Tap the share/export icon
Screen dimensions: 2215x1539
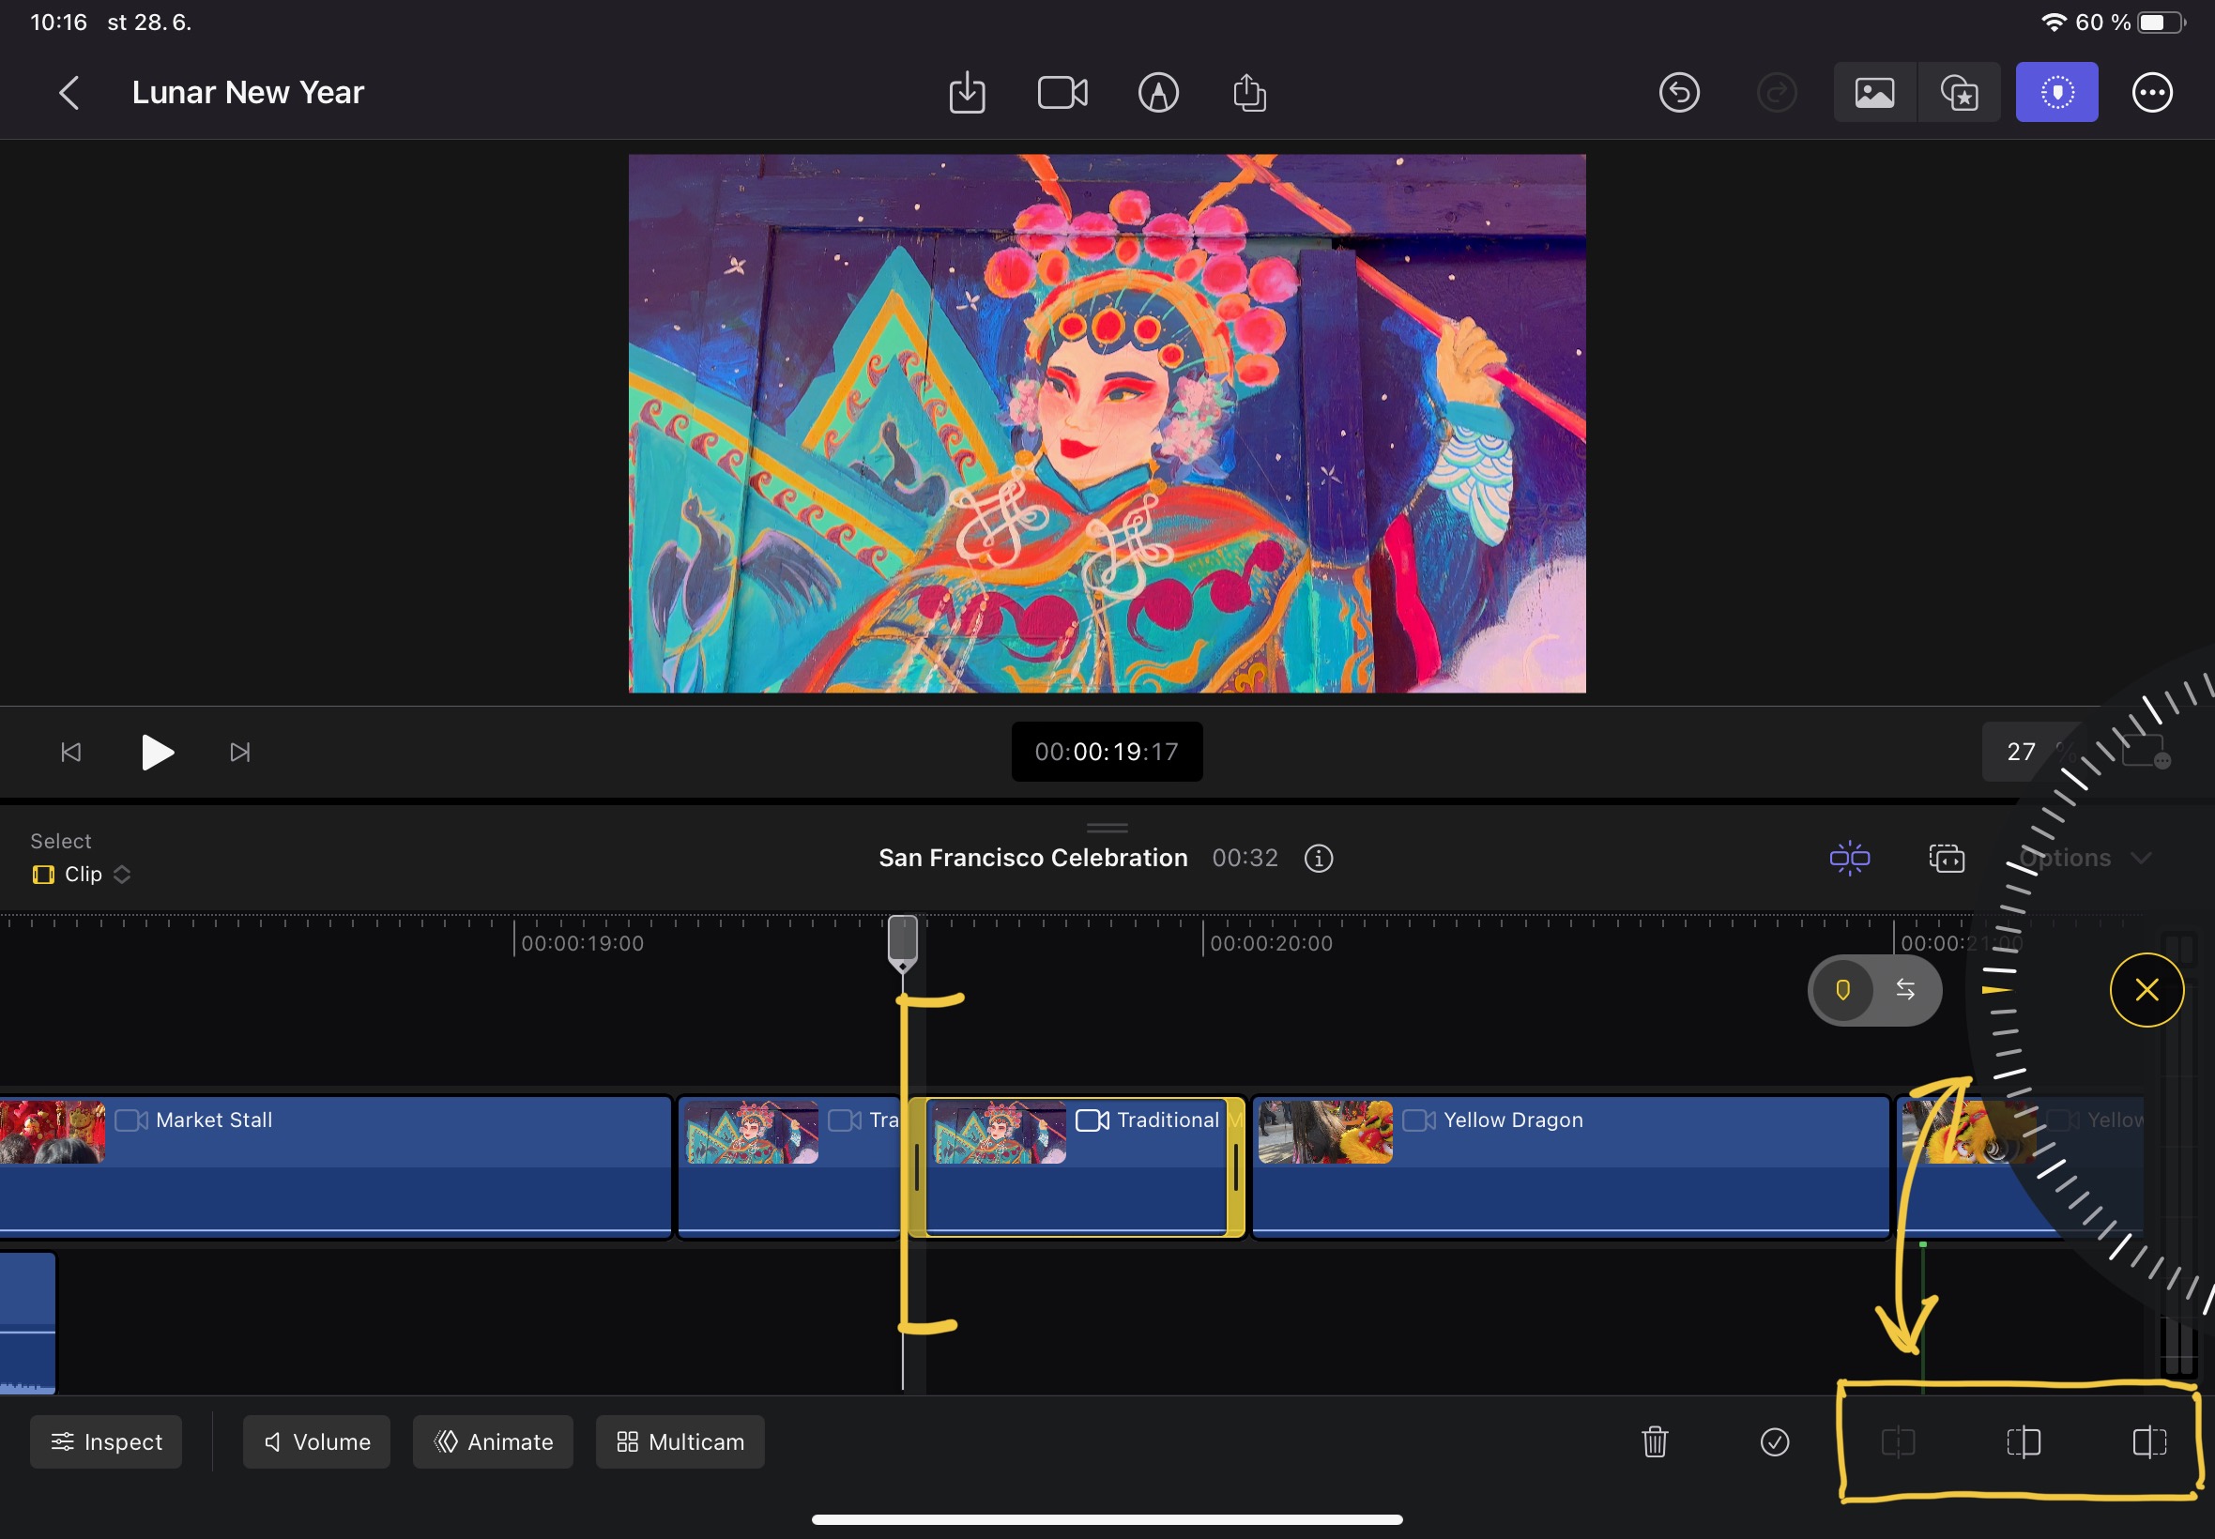(1249, 94)
